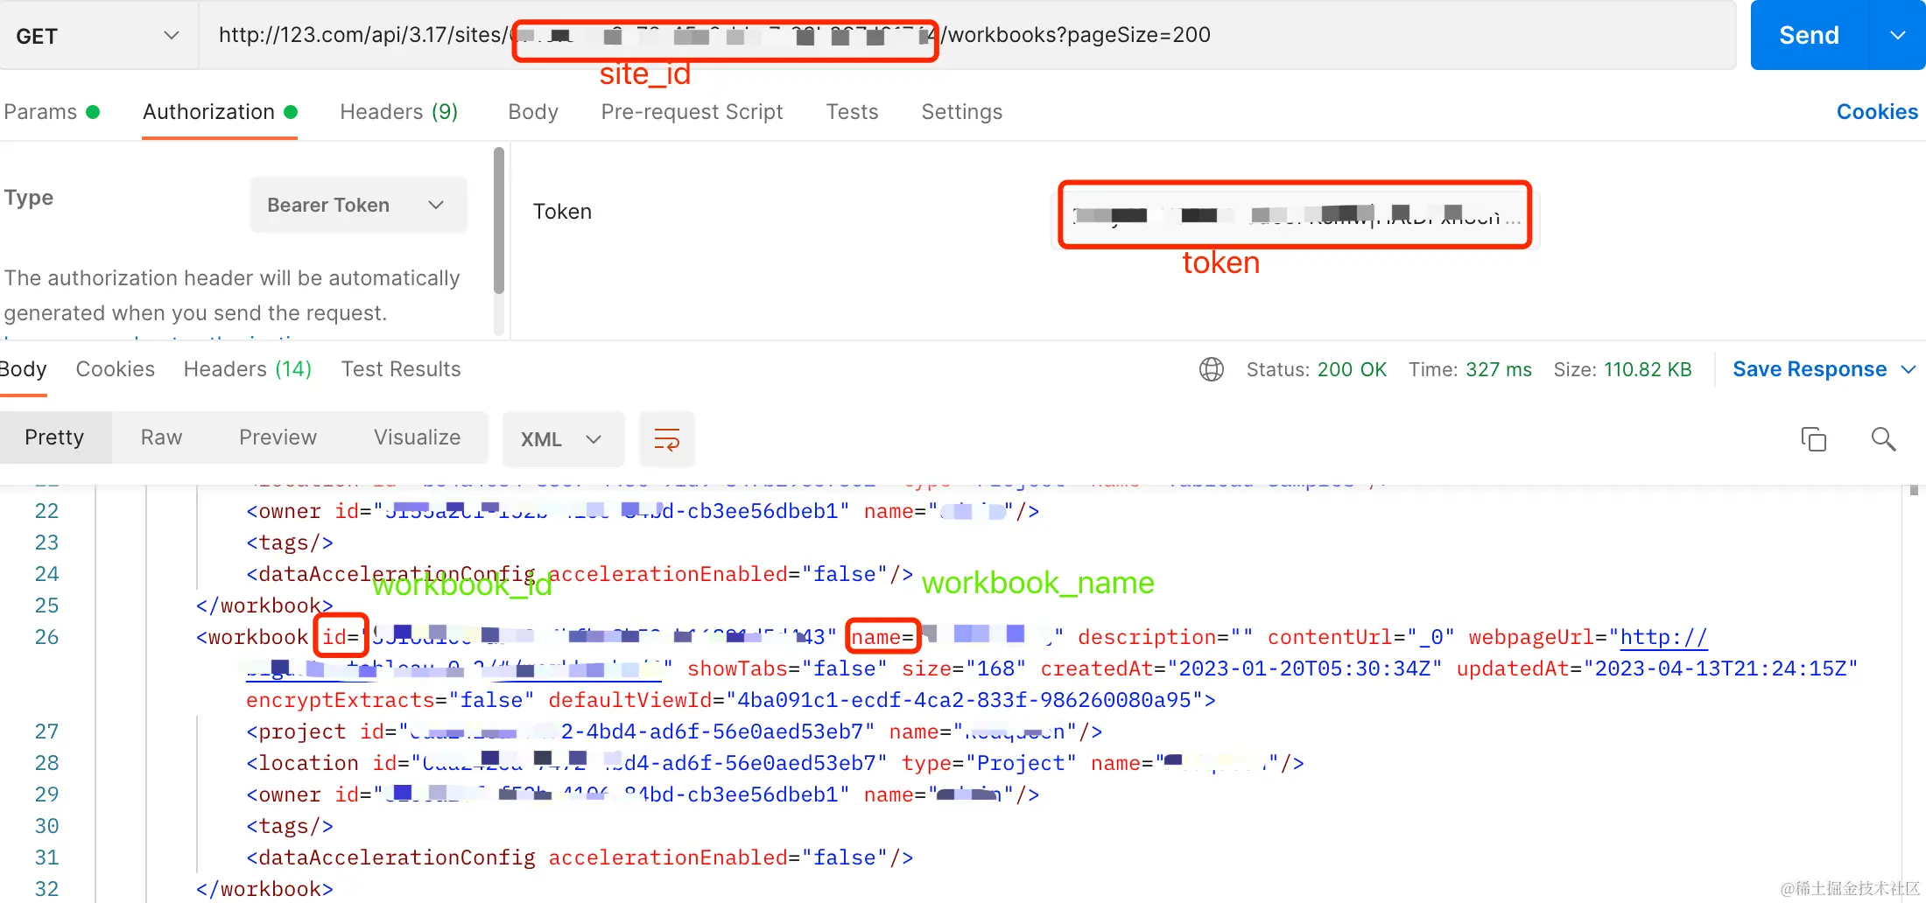Select the Authorization tab

[x=220, y=112]
